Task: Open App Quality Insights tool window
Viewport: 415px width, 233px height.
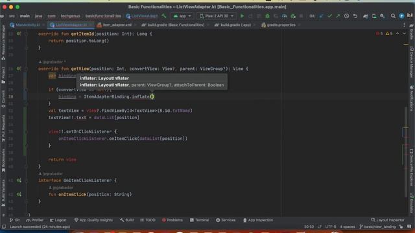Action: (x=93, y=220)
